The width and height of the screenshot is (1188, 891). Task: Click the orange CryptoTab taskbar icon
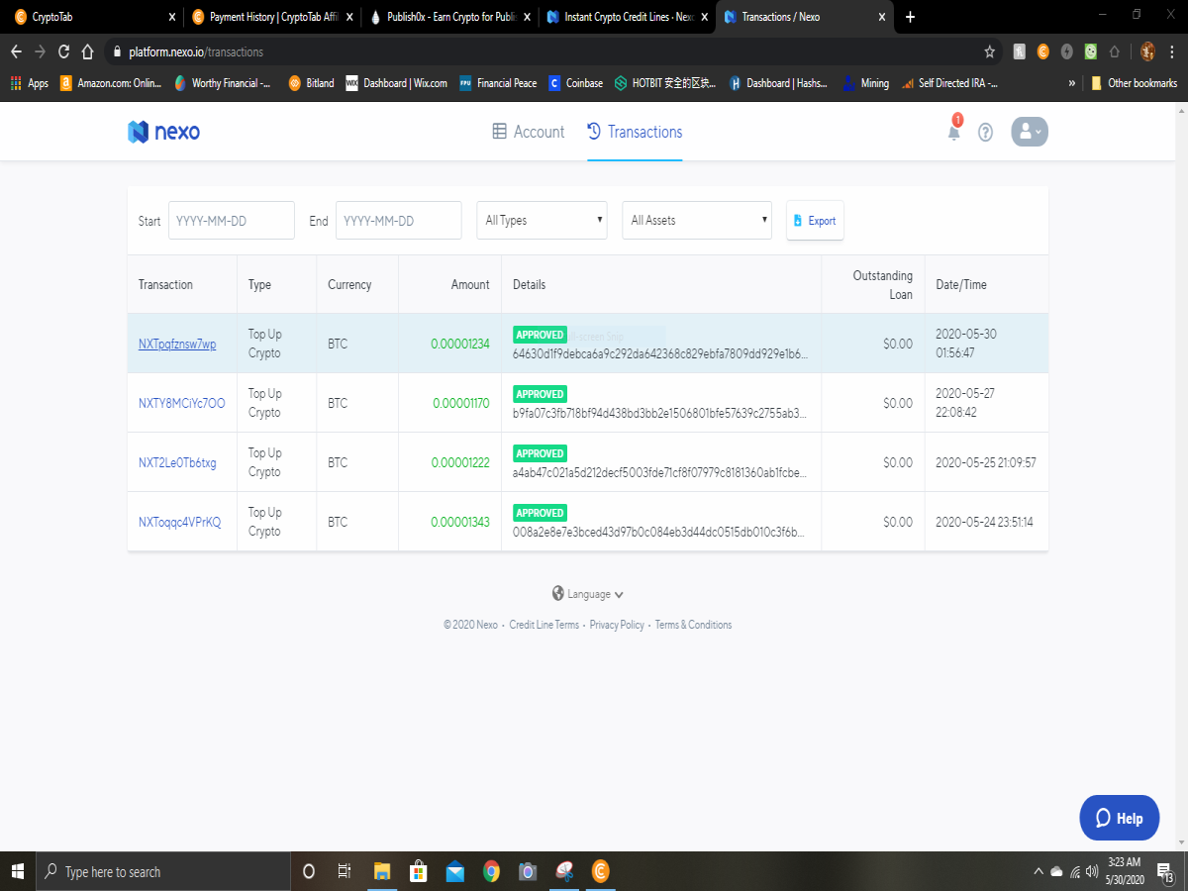[x=600, y=871]
